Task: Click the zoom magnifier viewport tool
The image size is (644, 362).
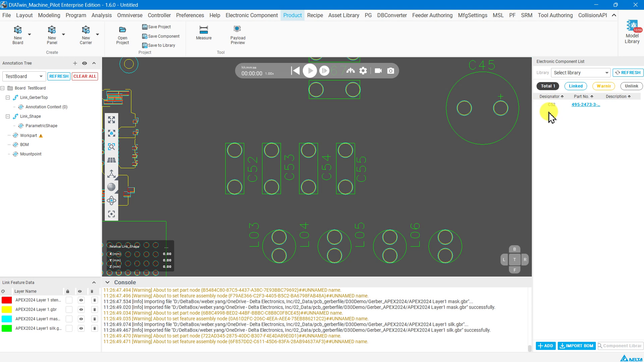Action: click(111, 147)
